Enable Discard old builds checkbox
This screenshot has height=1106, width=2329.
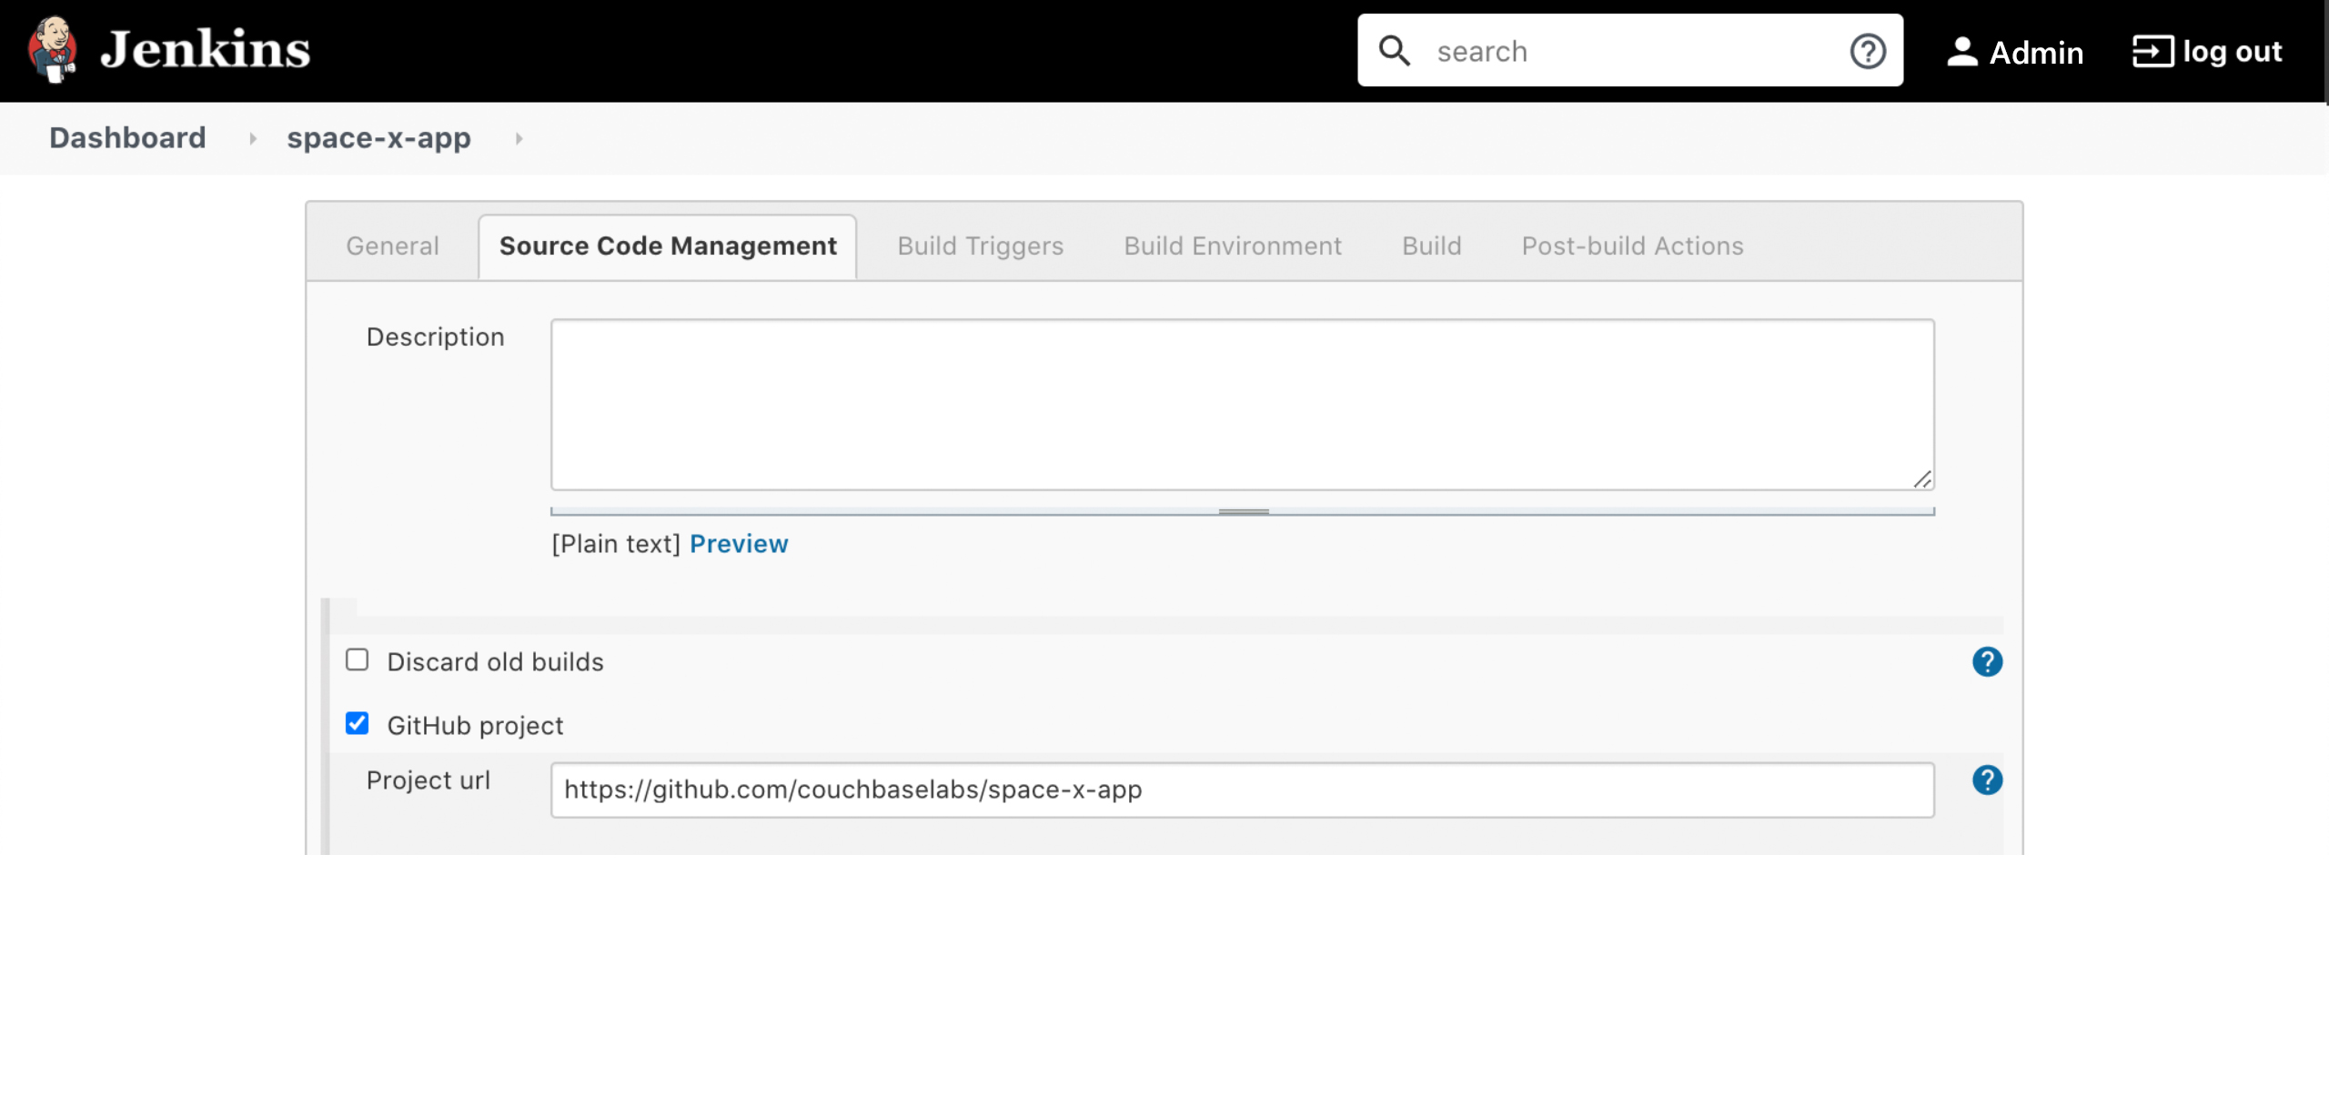[x=357, y=659]
